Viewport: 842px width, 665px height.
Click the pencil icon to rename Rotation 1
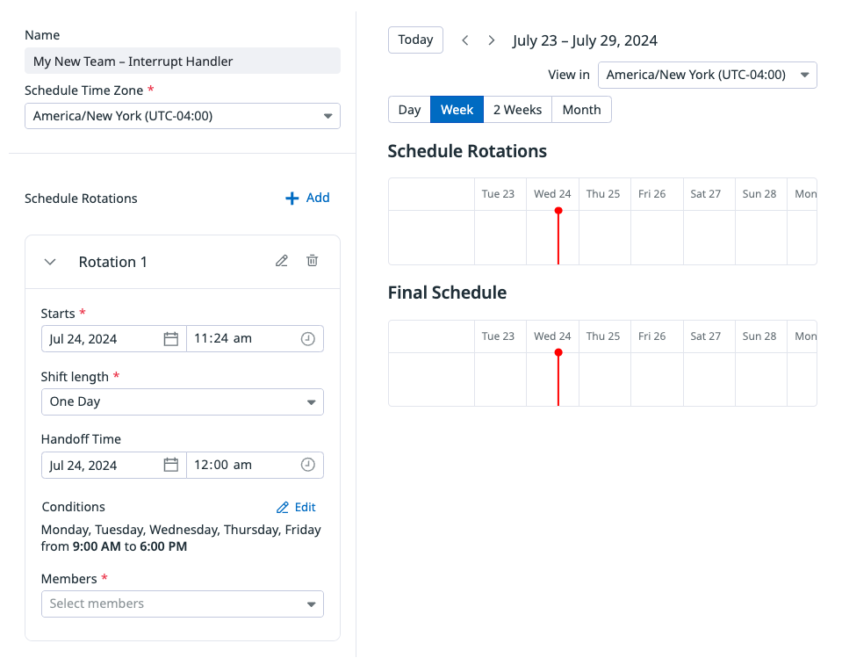point(282,261)
